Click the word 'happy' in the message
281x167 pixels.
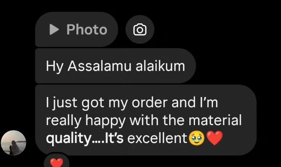[105, 121]
